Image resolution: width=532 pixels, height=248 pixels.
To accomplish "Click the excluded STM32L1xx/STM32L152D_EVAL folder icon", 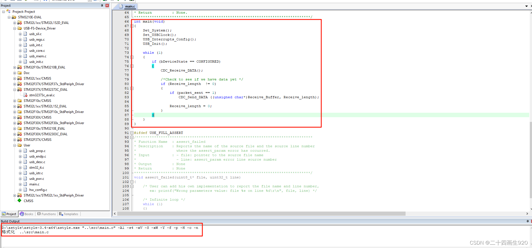I will [x=20, y=23].
